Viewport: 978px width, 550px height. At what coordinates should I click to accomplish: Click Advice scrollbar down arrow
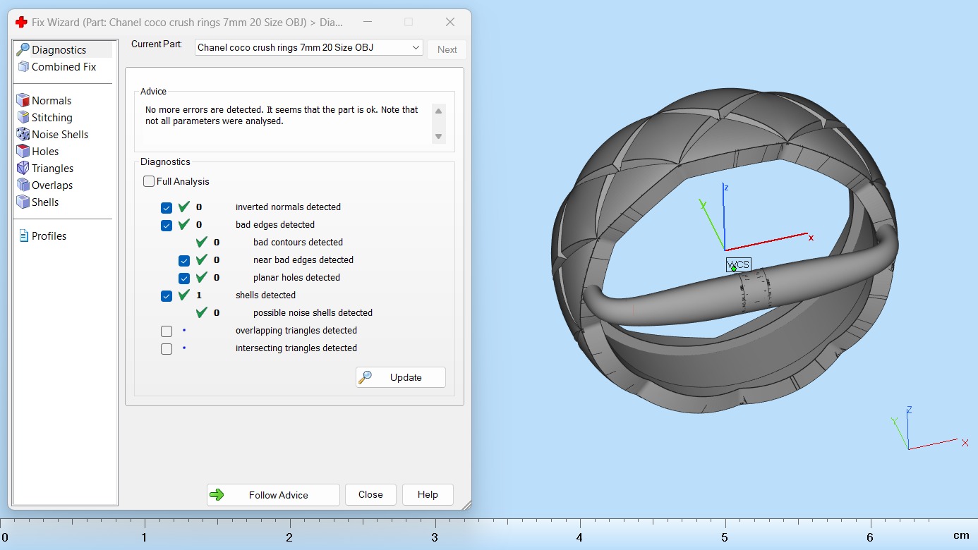439,137
